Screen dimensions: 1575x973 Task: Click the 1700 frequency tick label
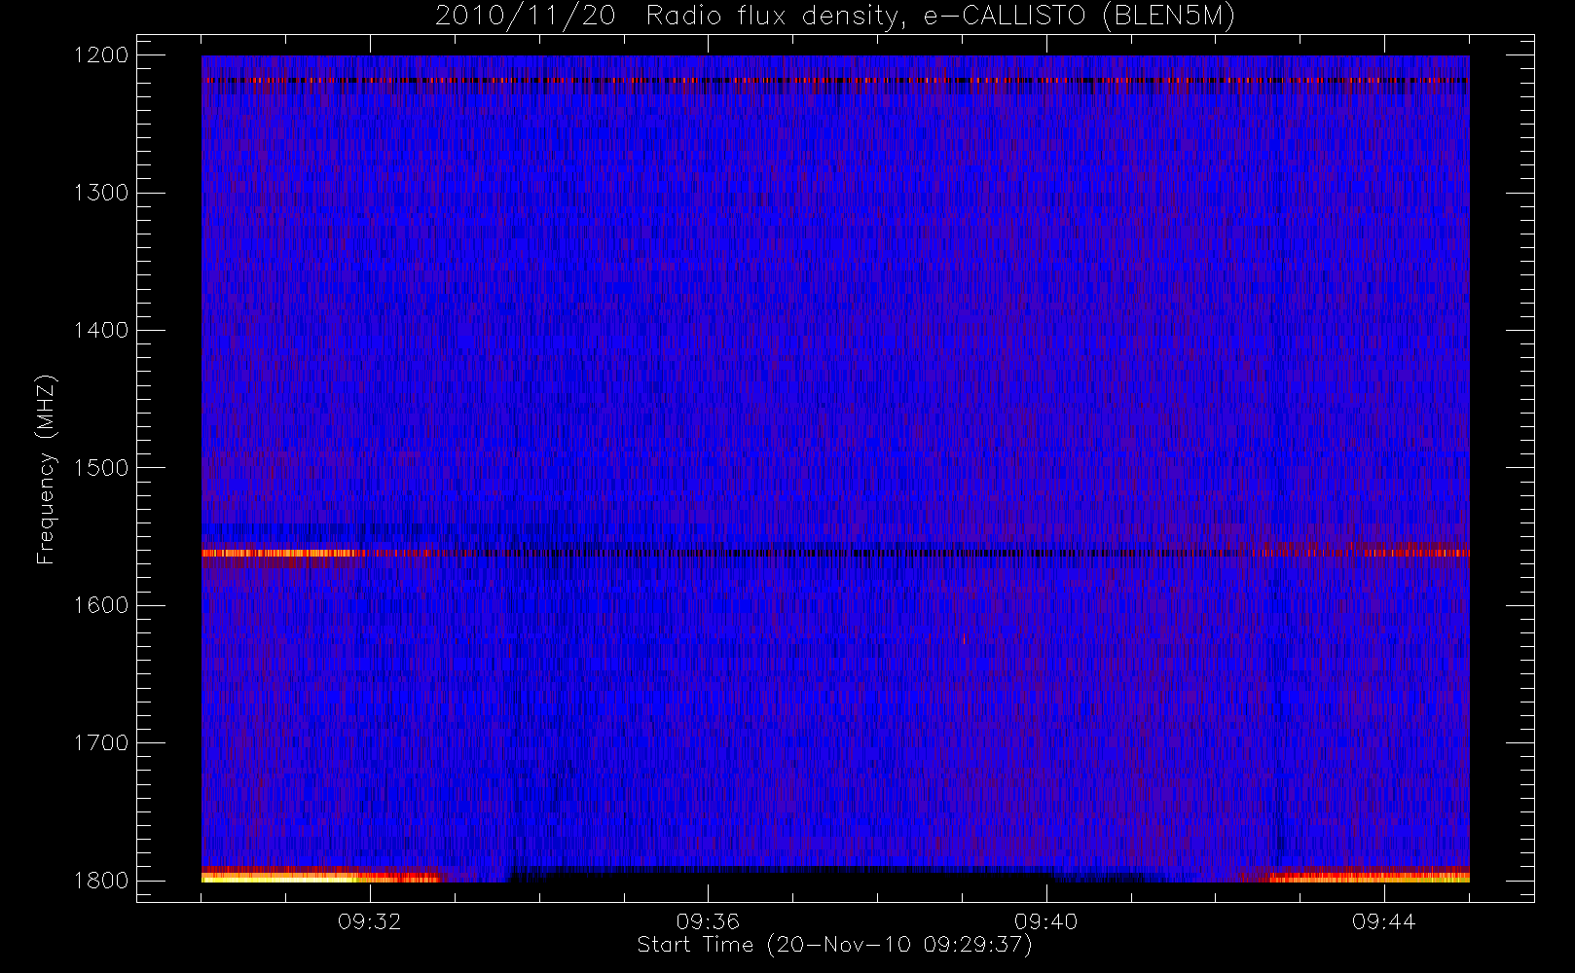tap(101, 743)
